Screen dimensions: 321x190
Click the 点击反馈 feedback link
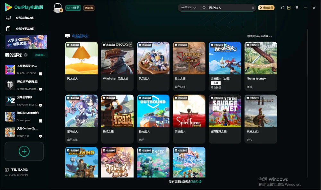(196, 182)
